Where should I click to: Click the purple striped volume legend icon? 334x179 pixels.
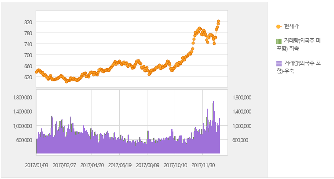pyautogui.click(x=278, y=64)
